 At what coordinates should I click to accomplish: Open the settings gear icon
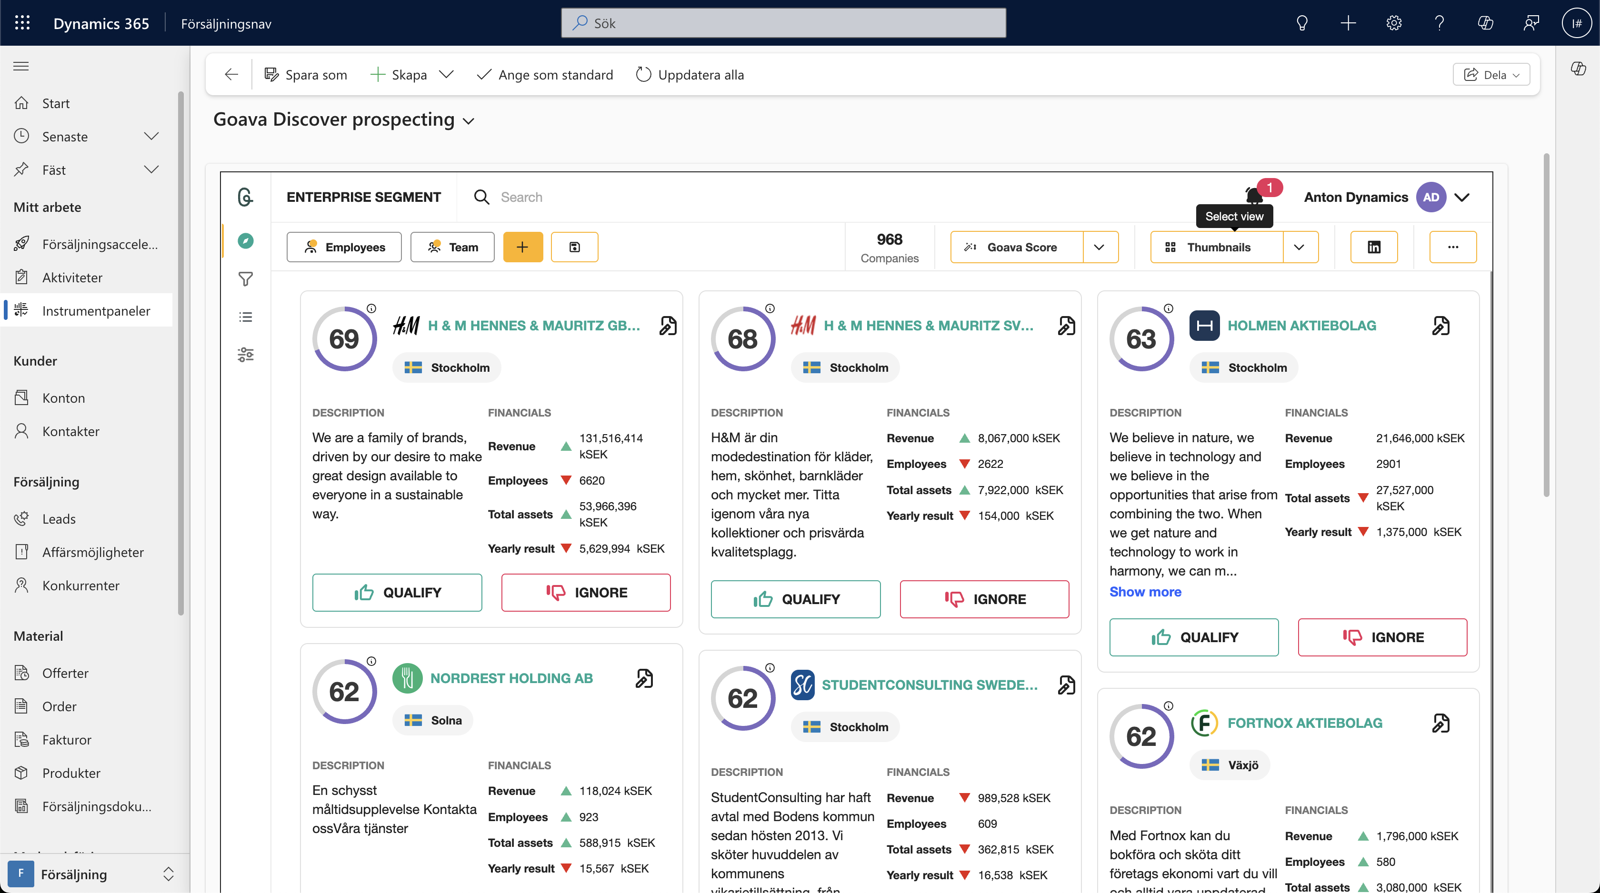tap(1394, 23)
